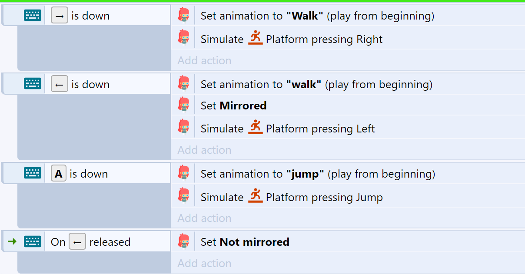Click keyboard icon of On left released event
Viewport: 525px width, 274px height.
pos(33,241)
